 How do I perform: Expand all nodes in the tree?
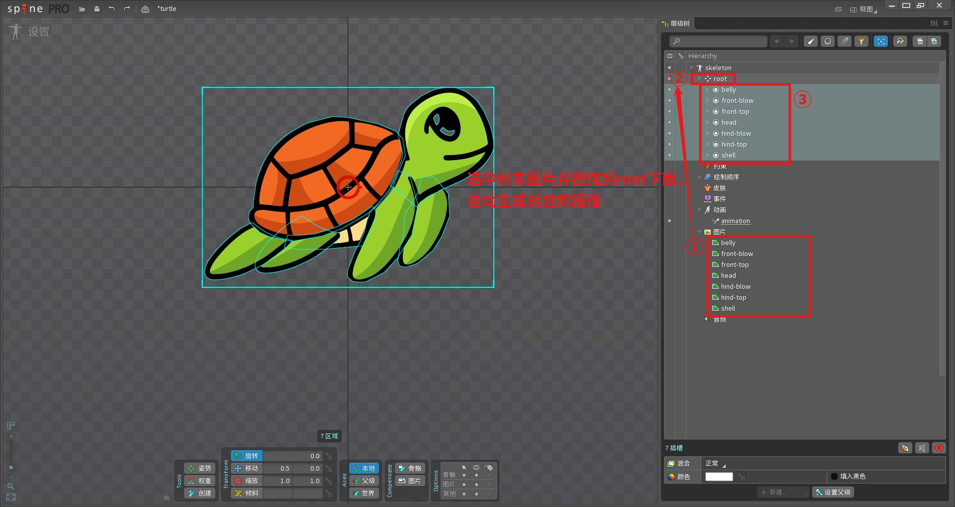click(x=934, y=41)
